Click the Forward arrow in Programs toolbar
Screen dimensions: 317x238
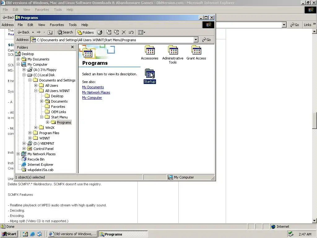click(x=39, y=32)
